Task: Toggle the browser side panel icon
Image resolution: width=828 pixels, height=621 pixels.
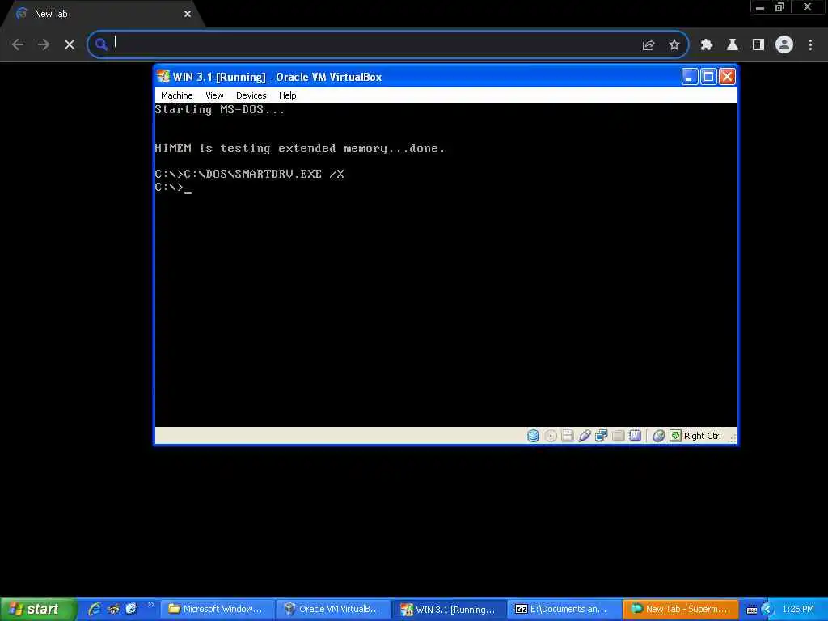Action: (x=758, y=45)
